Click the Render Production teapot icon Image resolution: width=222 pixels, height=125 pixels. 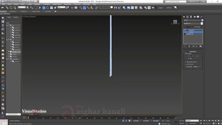[153, 8]
